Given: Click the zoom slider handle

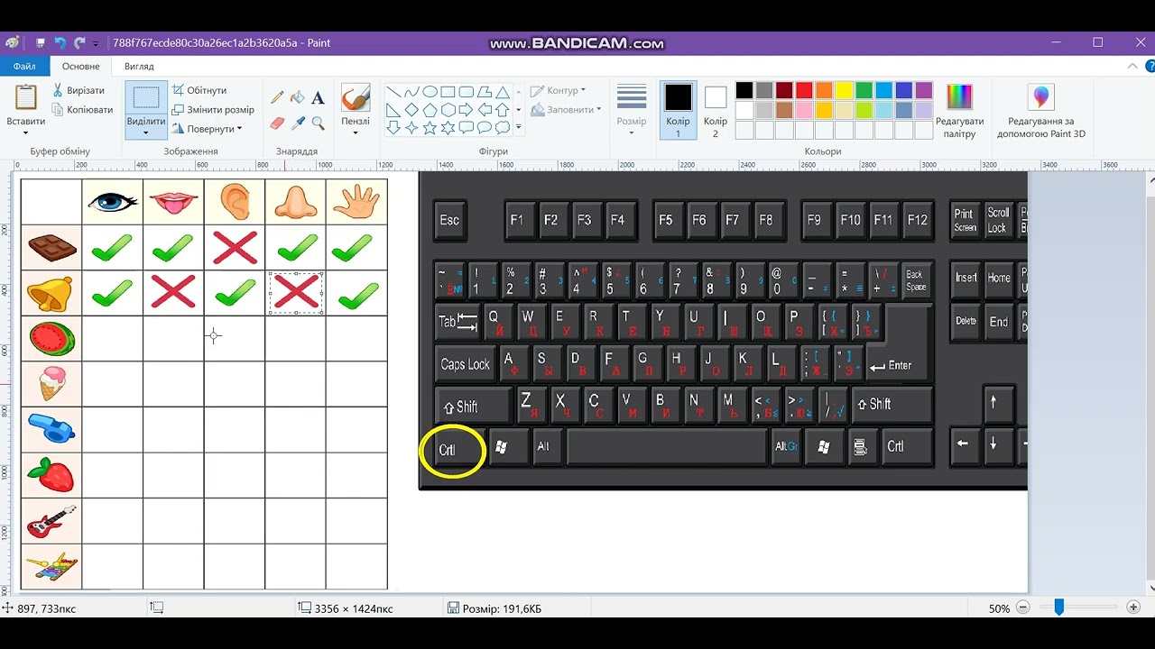Looking at the screenshot, I should tap(1059, 608).
